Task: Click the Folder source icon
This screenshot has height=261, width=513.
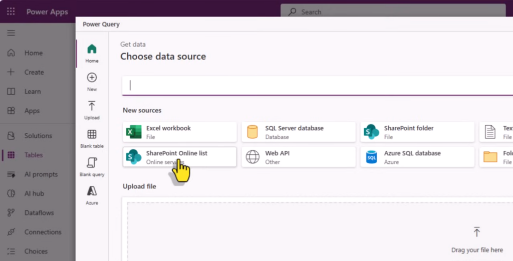Action: tap(490, 157)
